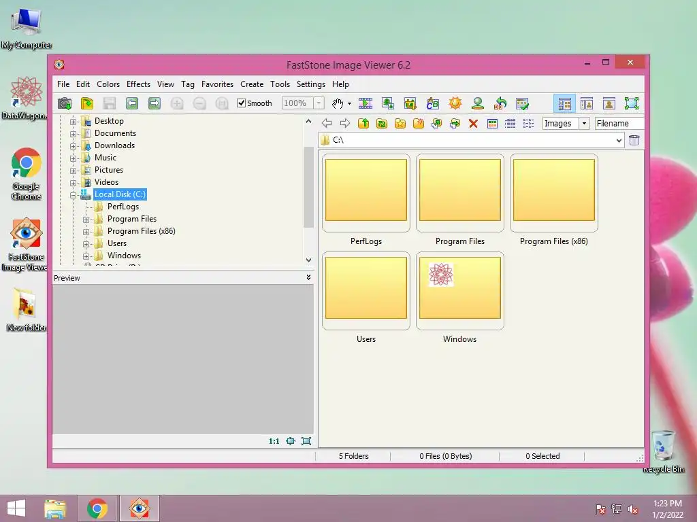Open the zoom percentage dropdown

(x=319, y=103)
